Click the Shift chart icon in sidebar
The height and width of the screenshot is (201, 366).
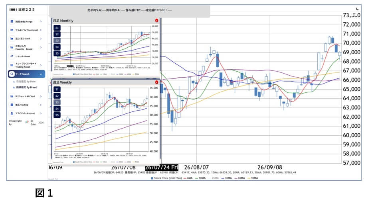pyautogui.click(x=12, y=39)
